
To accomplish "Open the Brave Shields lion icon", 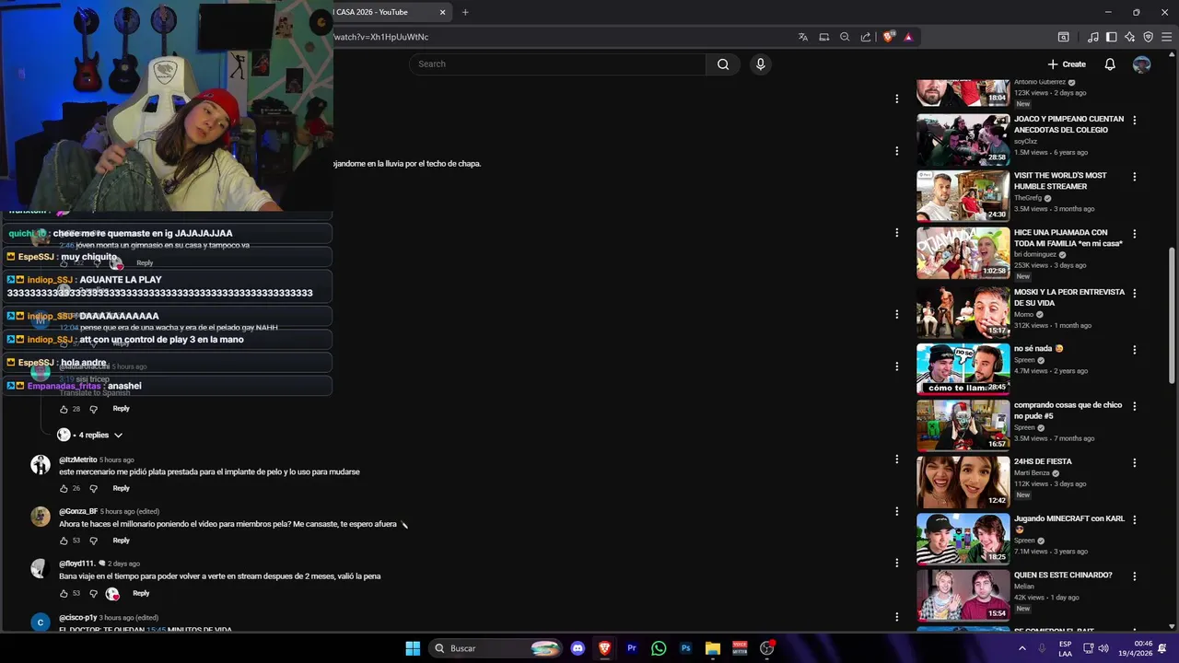I will [x=888, y=37].
